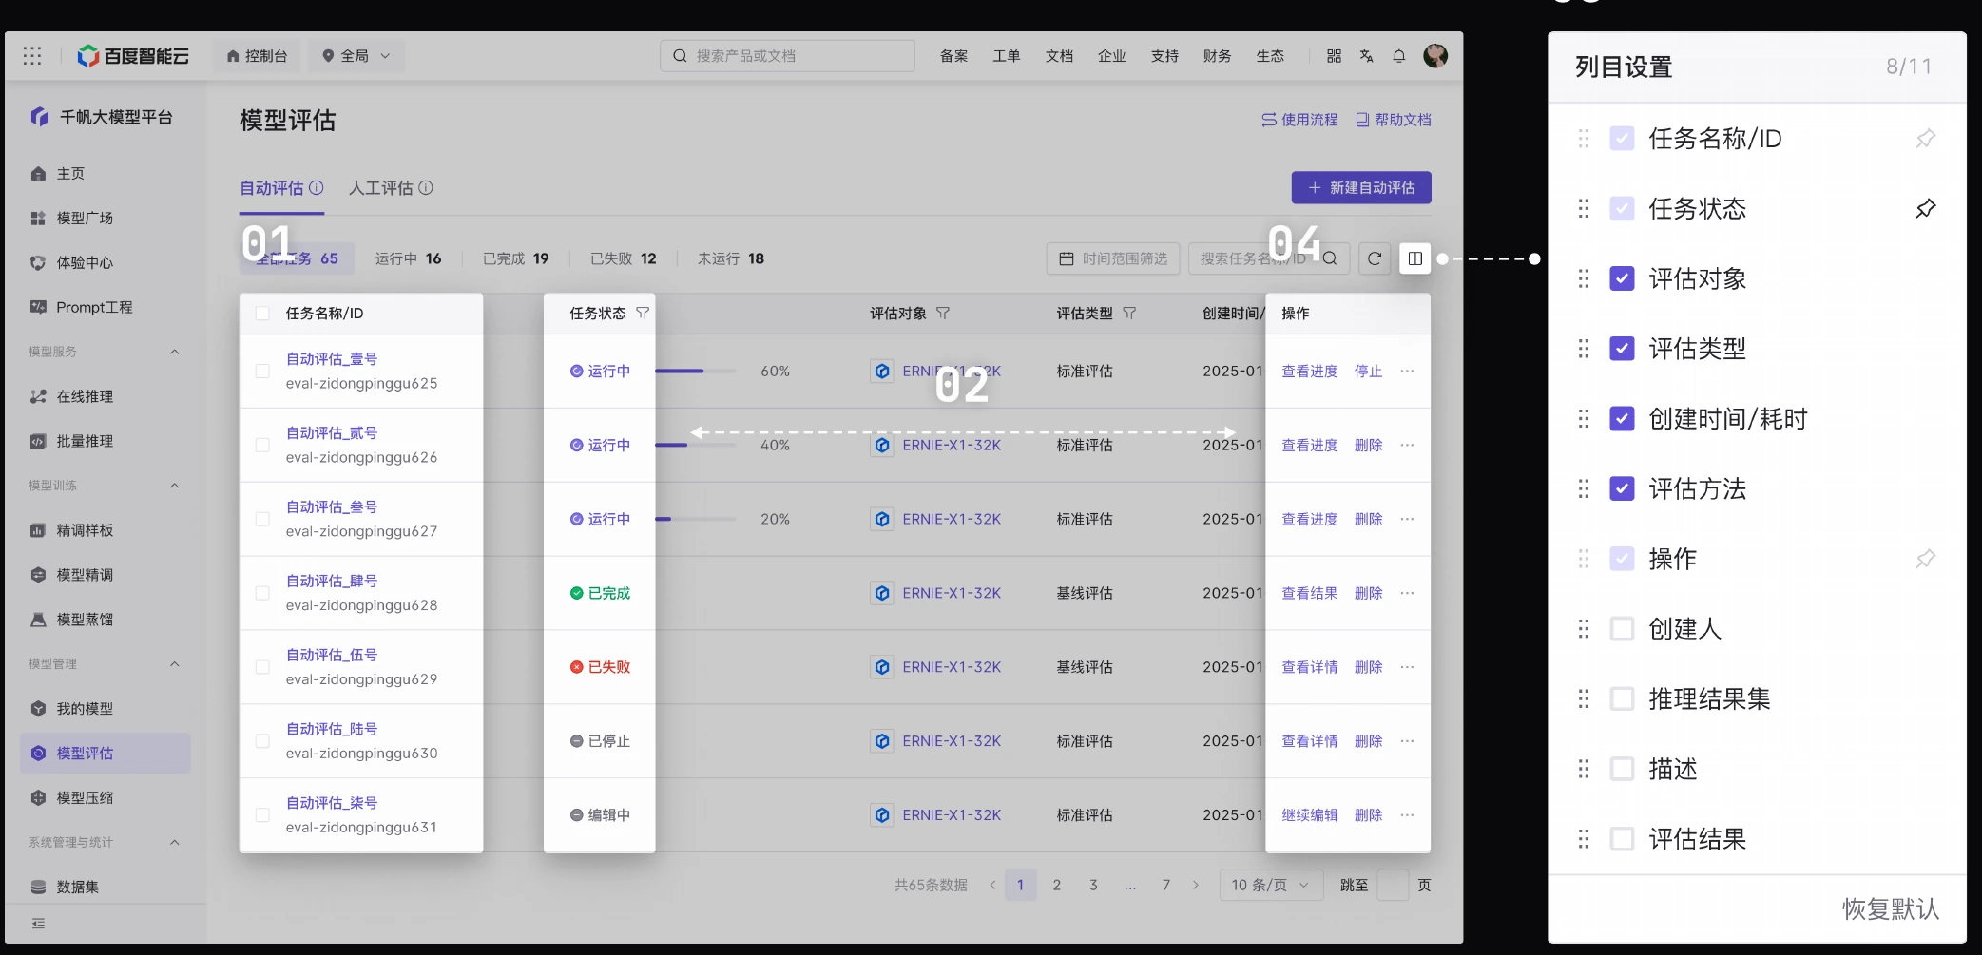Image resolution: width=1982 pixels, height=955 pixels.
Task: Click the refresh icon beside task search
Action: (1375, 258)
